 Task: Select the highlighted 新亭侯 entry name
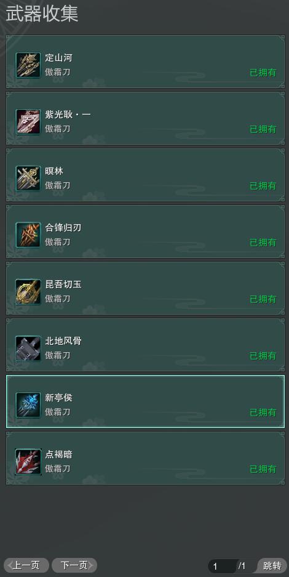click(x=59, y=398)
